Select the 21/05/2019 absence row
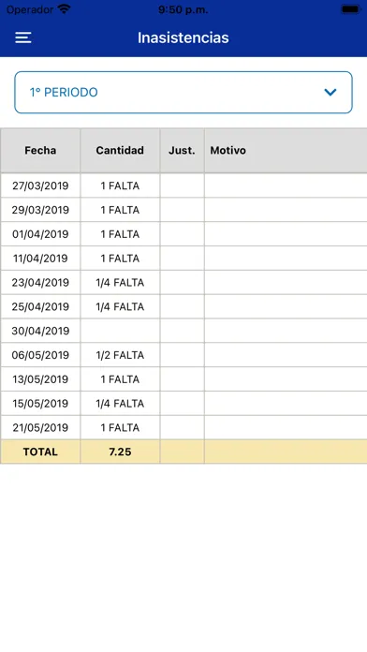Viewport: 367px width, 652px height. [183, 427]
